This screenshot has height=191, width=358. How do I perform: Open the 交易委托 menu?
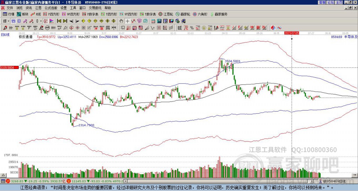95,8
